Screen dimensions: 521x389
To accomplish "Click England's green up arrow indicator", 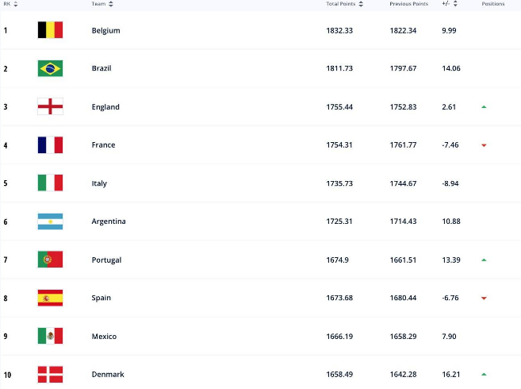I will pos(484,107).
